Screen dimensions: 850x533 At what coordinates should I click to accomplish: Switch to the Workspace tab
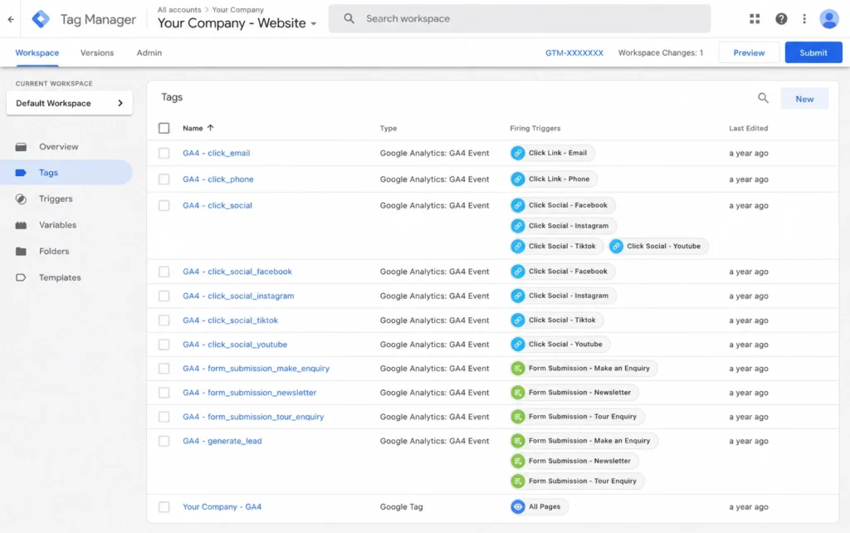point(37,52)
